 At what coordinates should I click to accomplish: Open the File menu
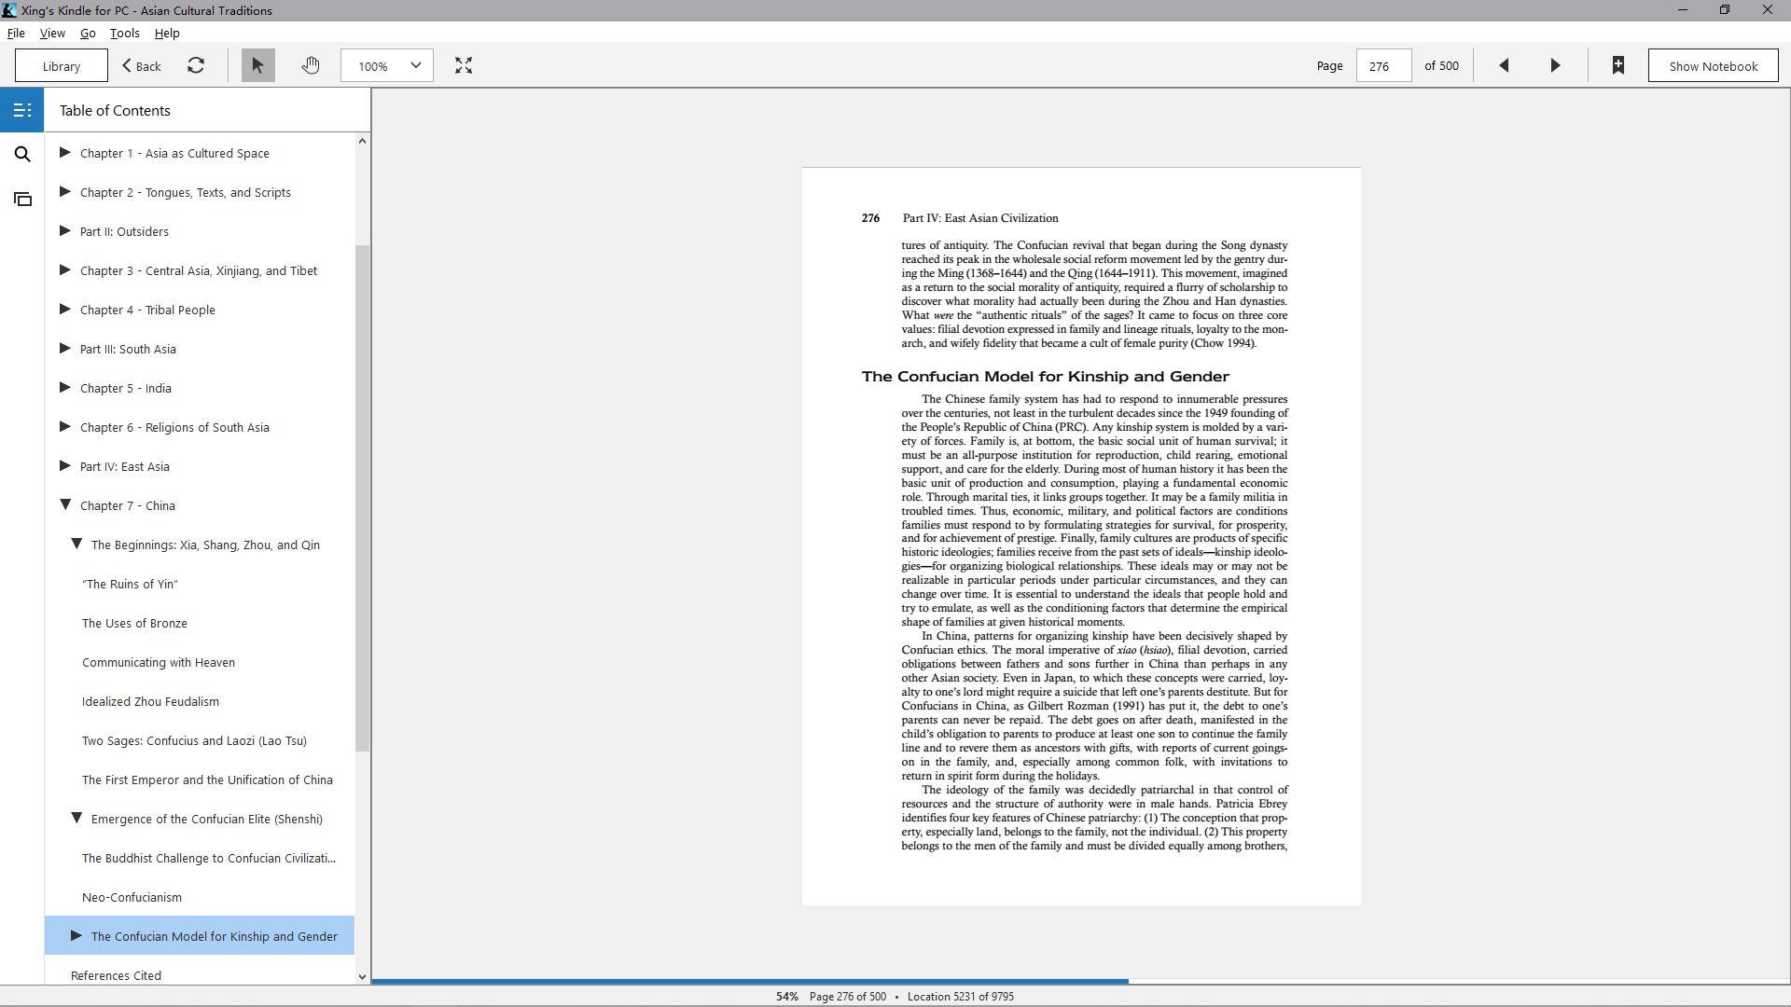pos(16,33)
